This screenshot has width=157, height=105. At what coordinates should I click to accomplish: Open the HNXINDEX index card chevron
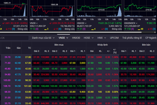[136, 23]
